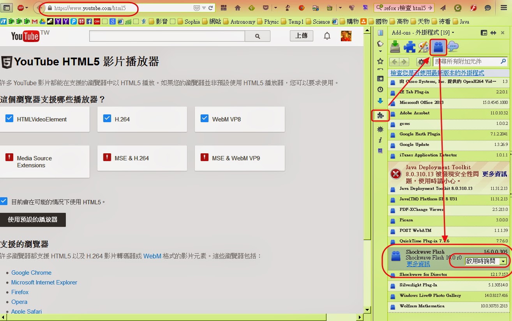This screenshot has width=512, height=321.
Task: Open the YouTube TW logo
Action: [30, 36]
